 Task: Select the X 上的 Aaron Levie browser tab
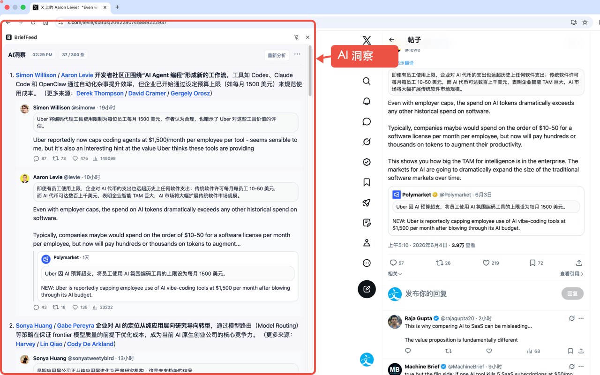[x=70, y=7]
